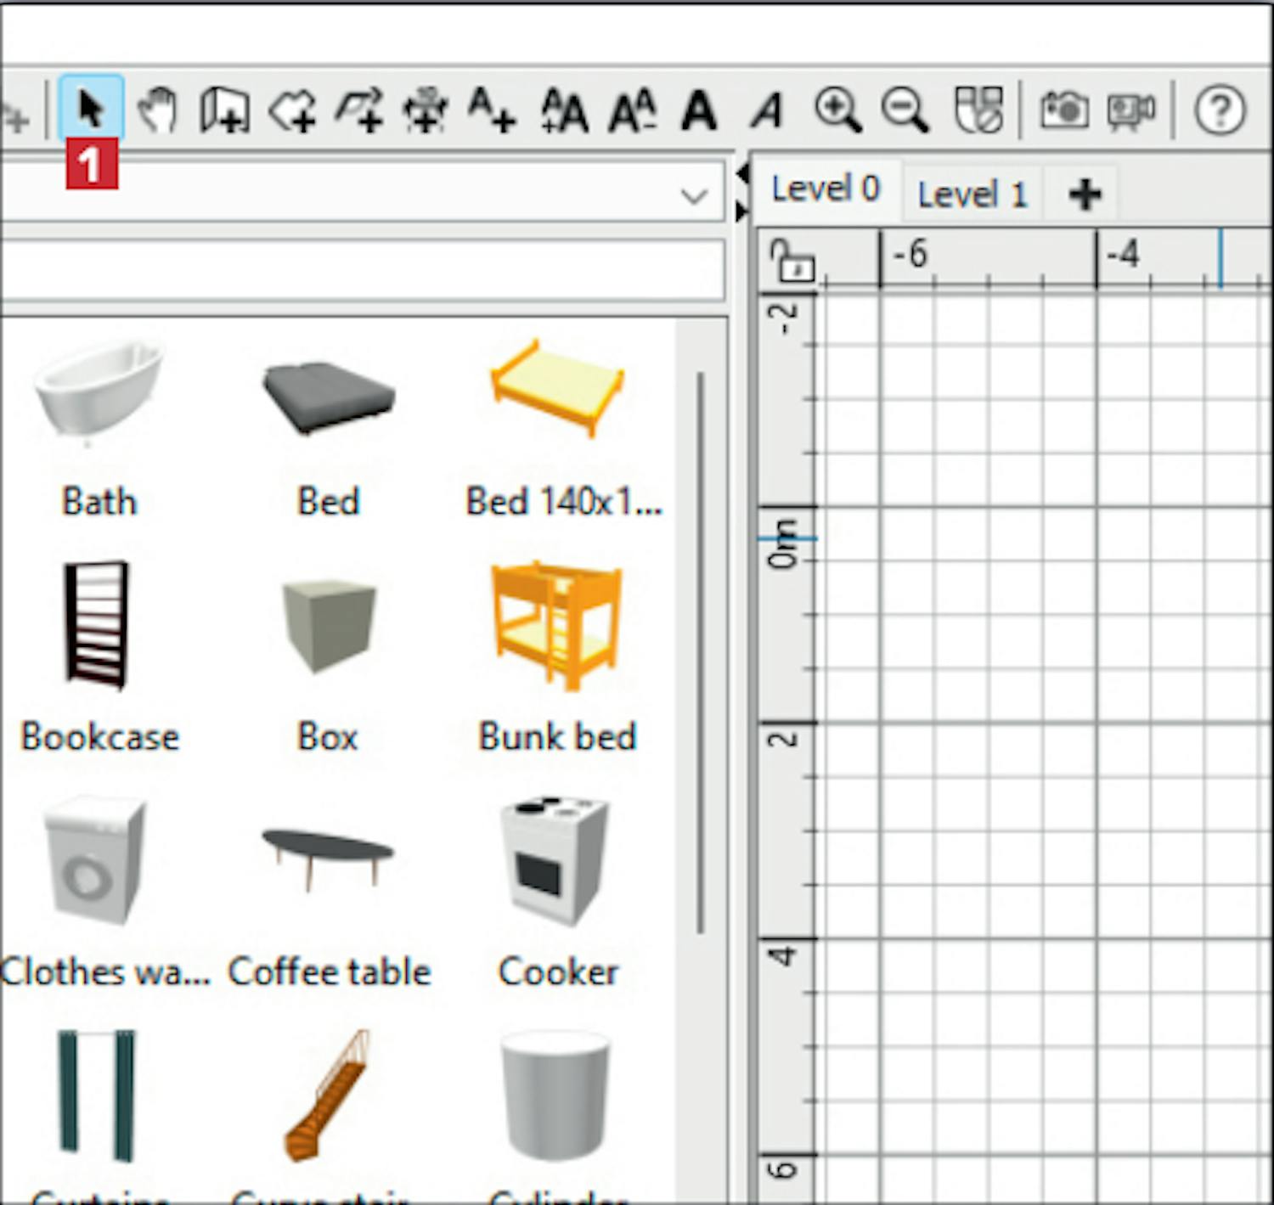
Task: Choose the Create polylines tool
Action: coord(359,110)
